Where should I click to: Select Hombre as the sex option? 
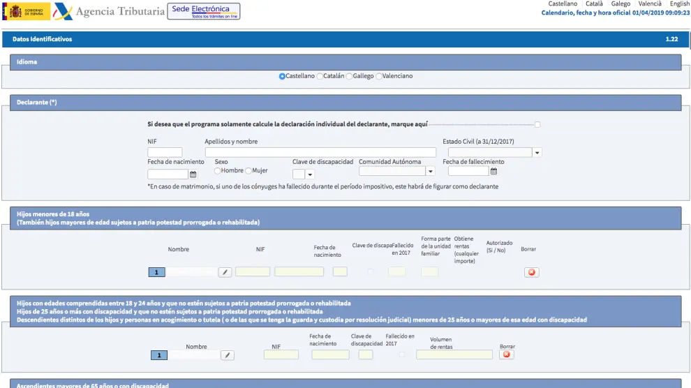click(218, 171)
